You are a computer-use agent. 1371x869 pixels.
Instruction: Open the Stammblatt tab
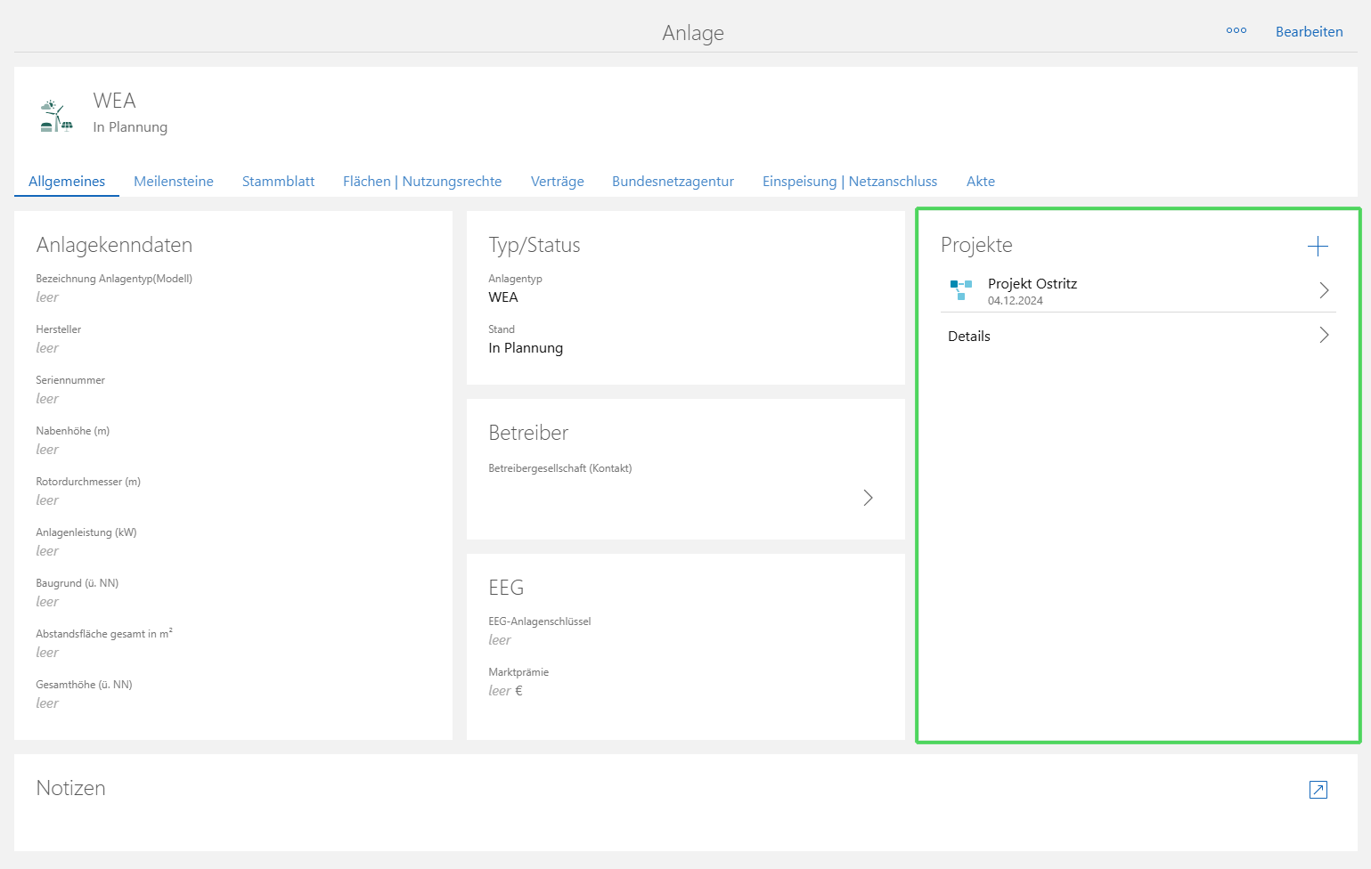[x=278, y=182]
